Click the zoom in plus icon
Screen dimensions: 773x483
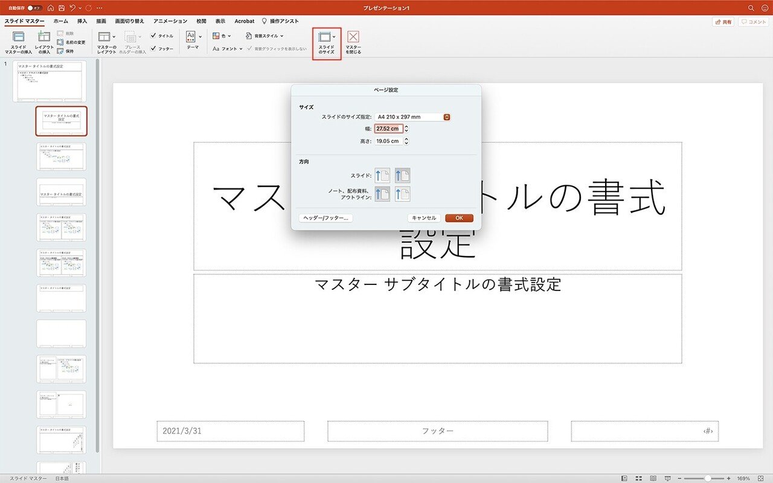tap(729, 478)
